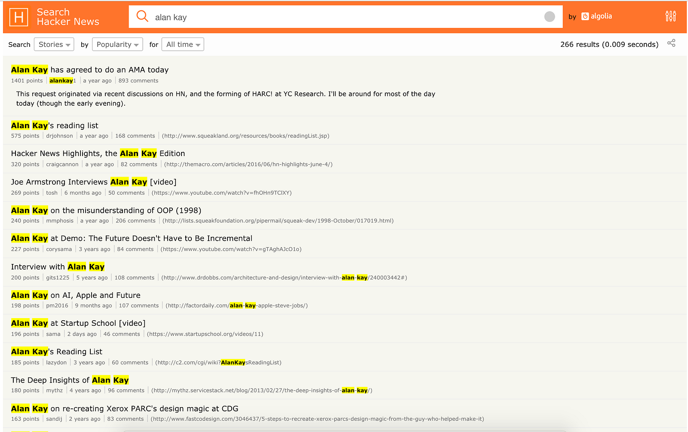
Task: Open 'Alan Kay at Demo: The Future Doesn't Have to Be Incremental'
Action: point(132,238)
